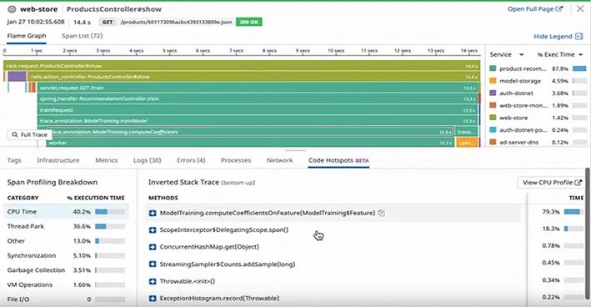Open the Processes tab
Image resolution: width=591 pixels, height=307 pixels.
(236, 160)
